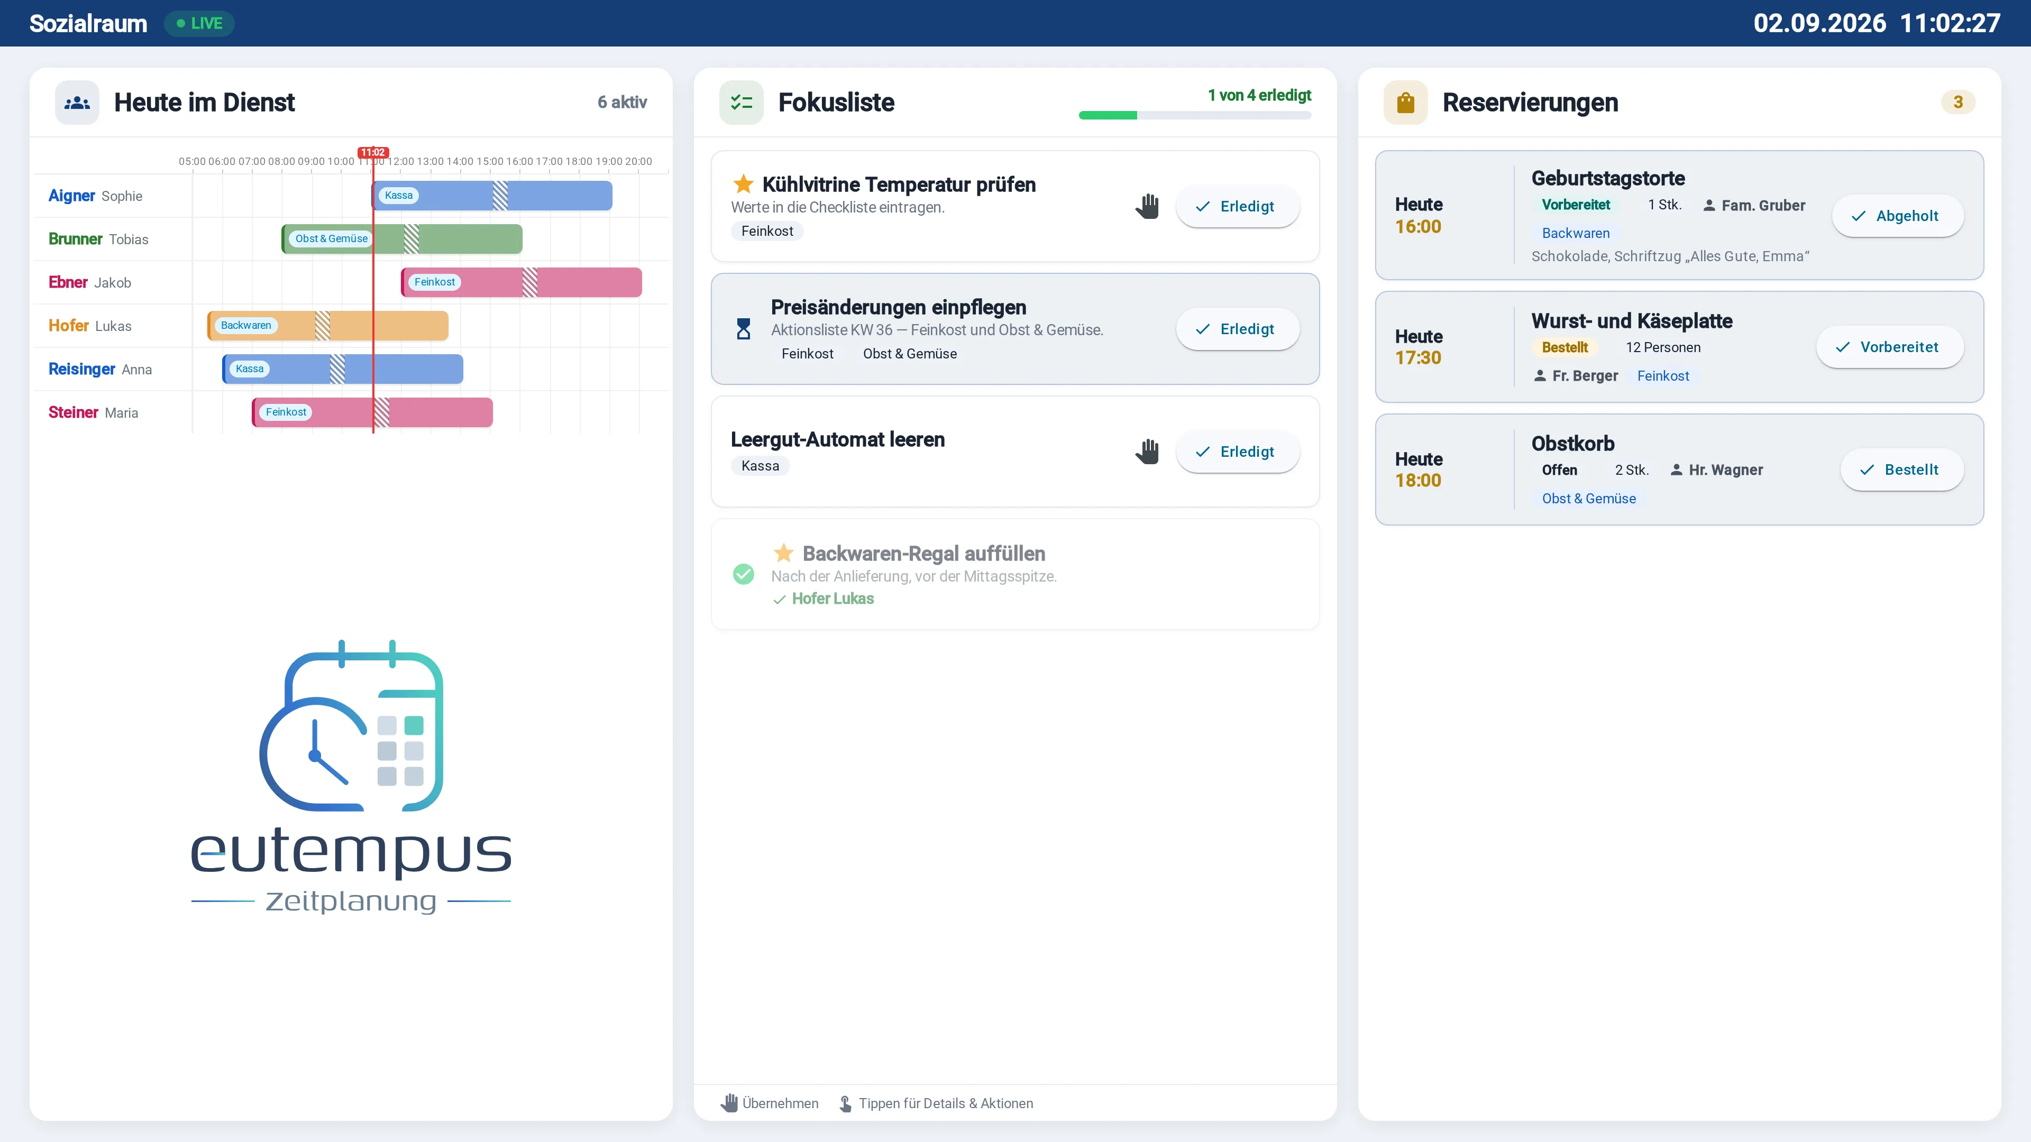Click the person icon next to Fr. Berger
The height and width of the screenshot is (1142, 2031).
1540,376
